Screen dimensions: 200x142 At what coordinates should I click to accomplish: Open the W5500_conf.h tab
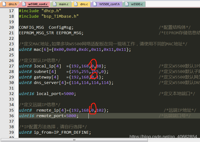click(107, 4)
